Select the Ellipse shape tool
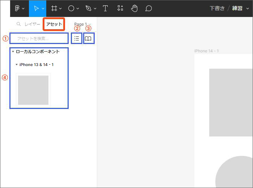Screen dimensions: 253x188 71,8
